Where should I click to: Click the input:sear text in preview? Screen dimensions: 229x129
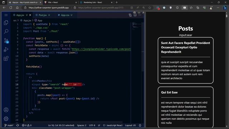(185, 35)
